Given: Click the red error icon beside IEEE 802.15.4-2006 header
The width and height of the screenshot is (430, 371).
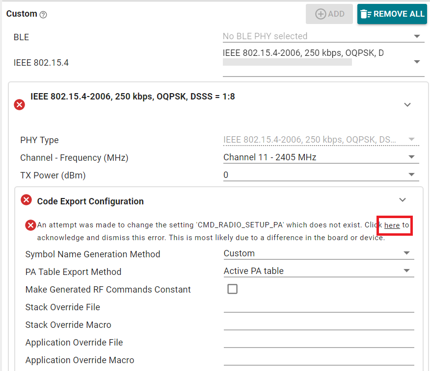Looking at the screenshot, I should click(19, 104).
